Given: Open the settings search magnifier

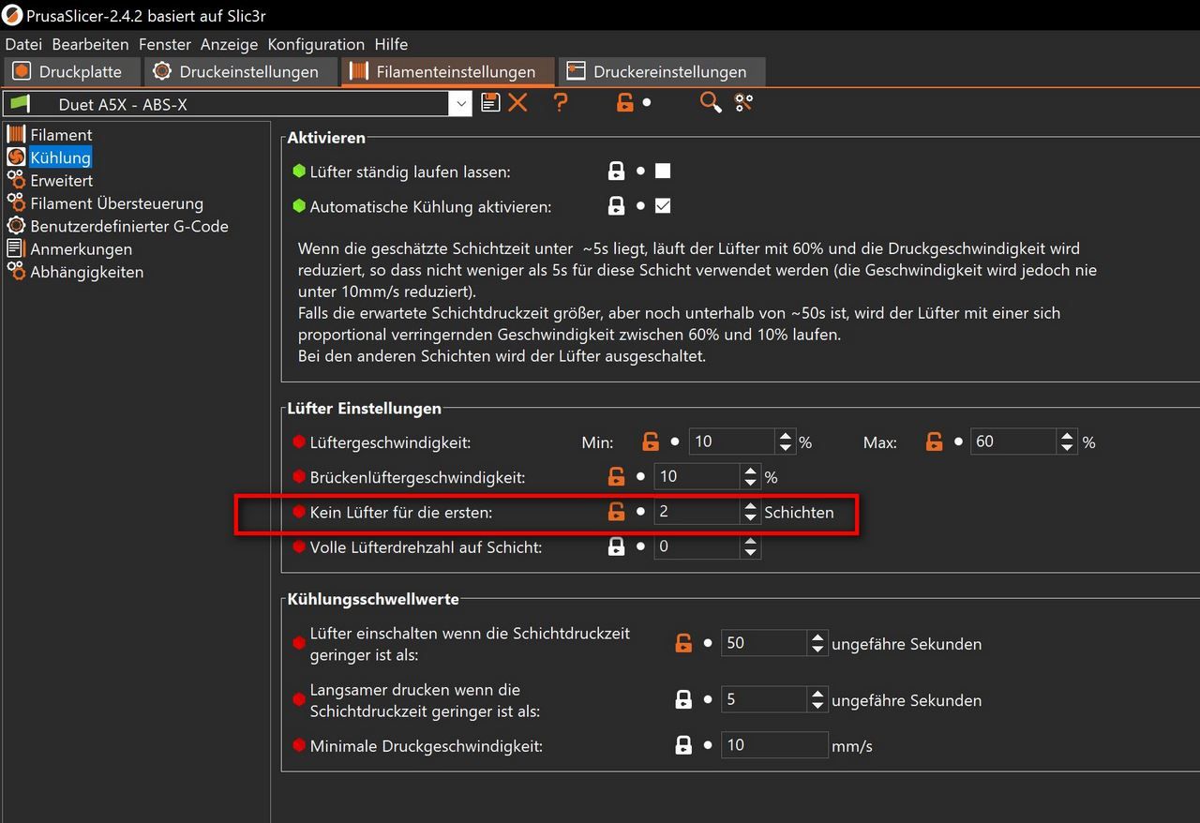Looking at the screenshot, I should 711,103.
